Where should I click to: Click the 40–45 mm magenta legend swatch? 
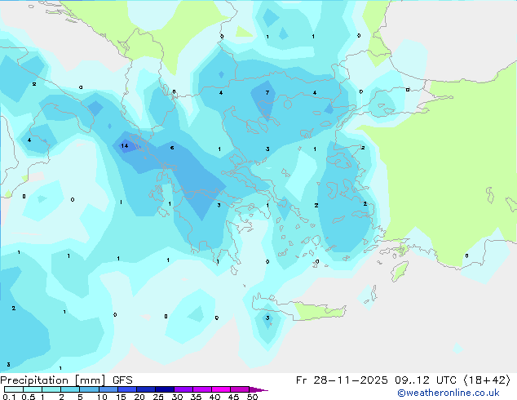tap(221, 389)
